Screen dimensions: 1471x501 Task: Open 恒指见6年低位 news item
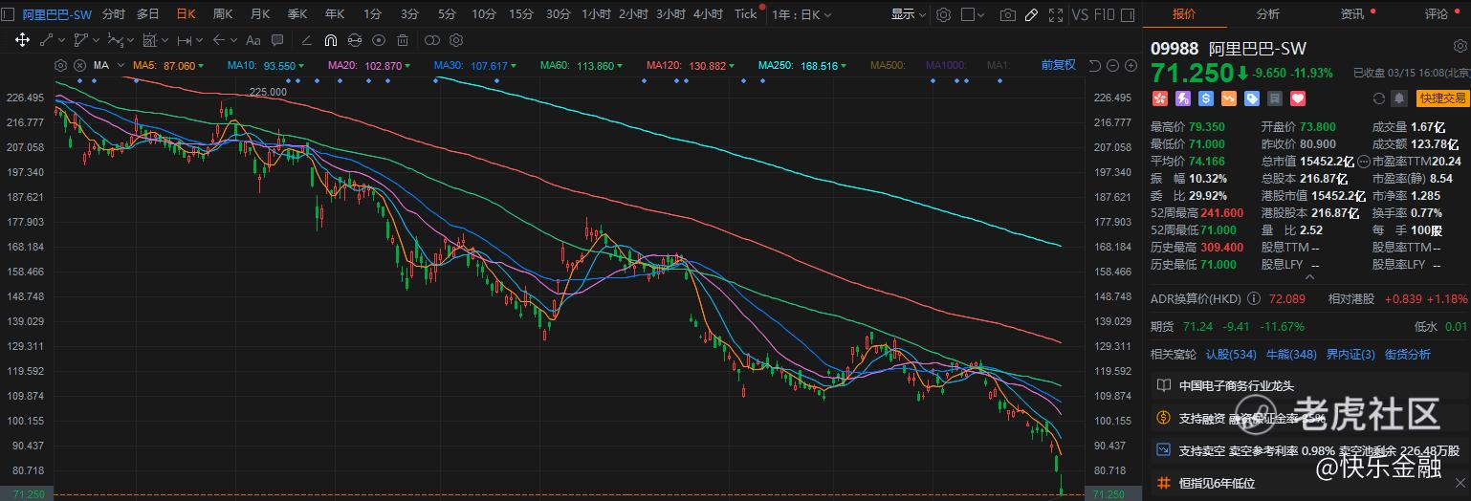(x=1310, y=483)
